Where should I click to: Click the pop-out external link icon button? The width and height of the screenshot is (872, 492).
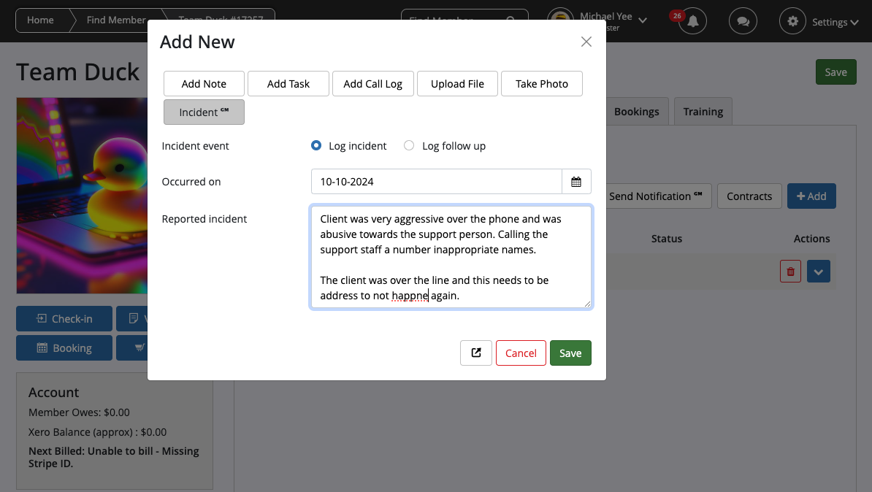coord(476,353)
